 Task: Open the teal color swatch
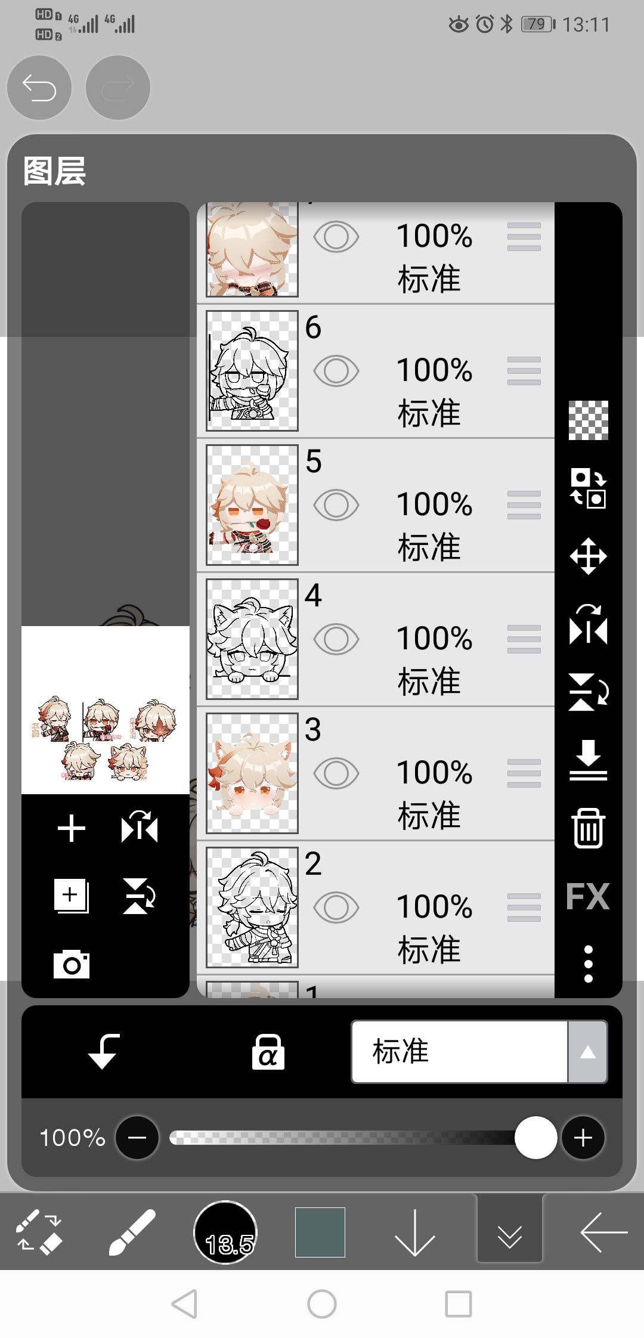pyautogui.click(x=320, y=1232)
